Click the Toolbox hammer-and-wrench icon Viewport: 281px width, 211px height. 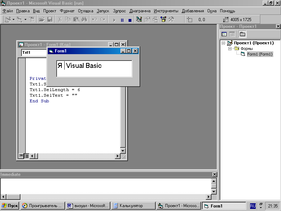(x=171, y=19)
